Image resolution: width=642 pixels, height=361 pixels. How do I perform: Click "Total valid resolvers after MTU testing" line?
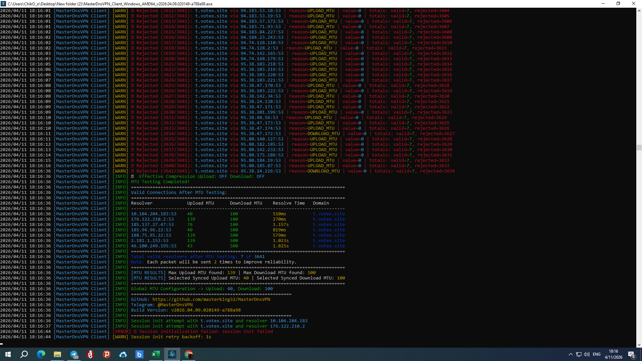tap(198, 257)
